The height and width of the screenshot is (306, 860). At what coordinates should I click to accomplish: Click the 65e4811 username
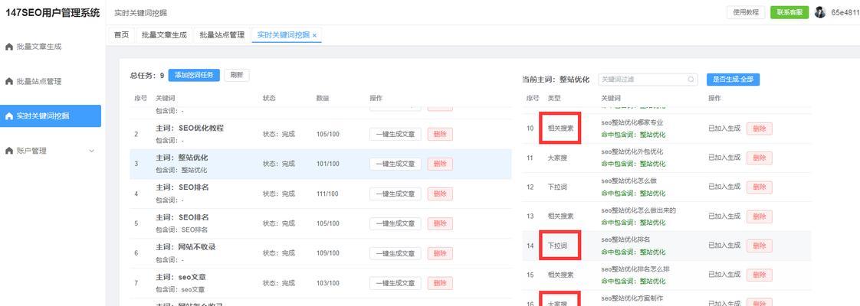[845, 12]
